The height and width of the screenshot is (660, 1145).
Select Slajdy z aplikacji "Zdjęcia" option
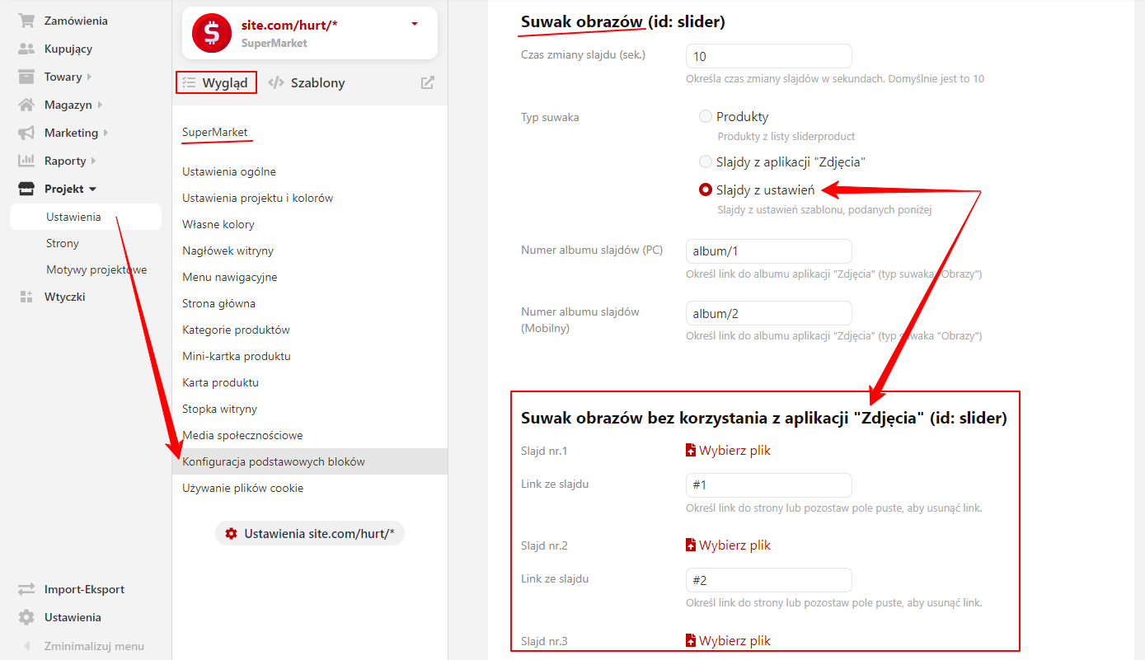coord(706,161)
